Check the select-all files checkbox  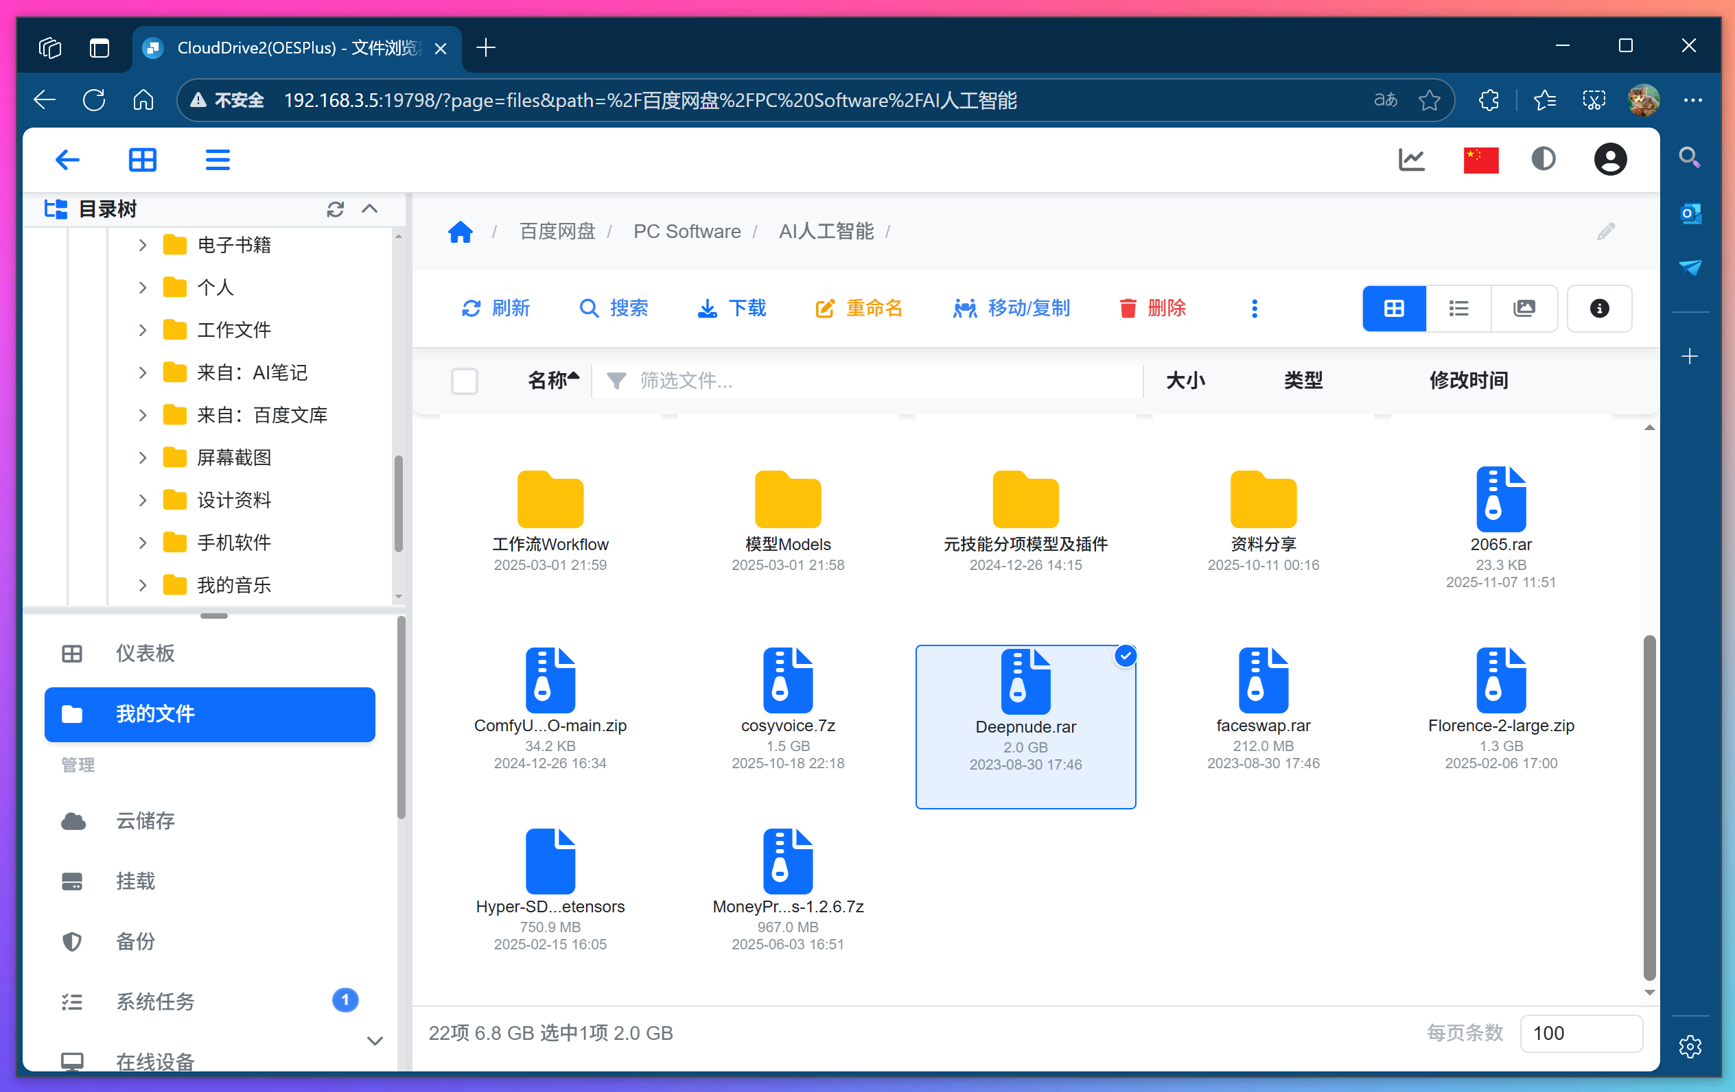click(465, 381)
